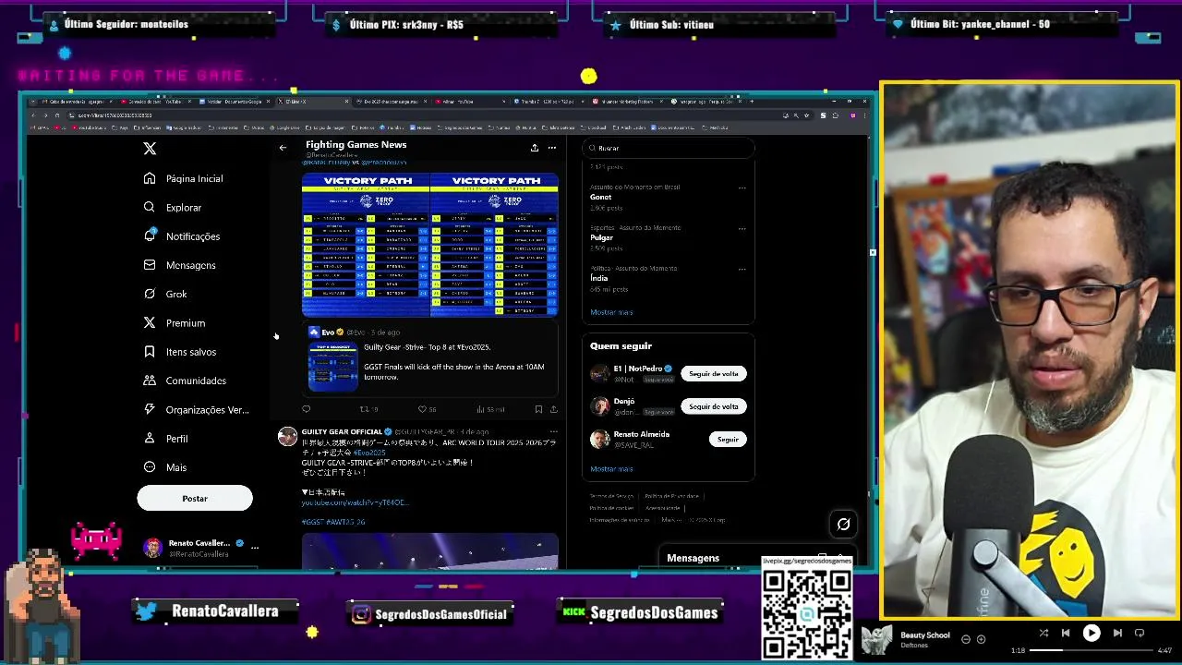Open options for Gonet trend
1182x665 pixels.
742,188
